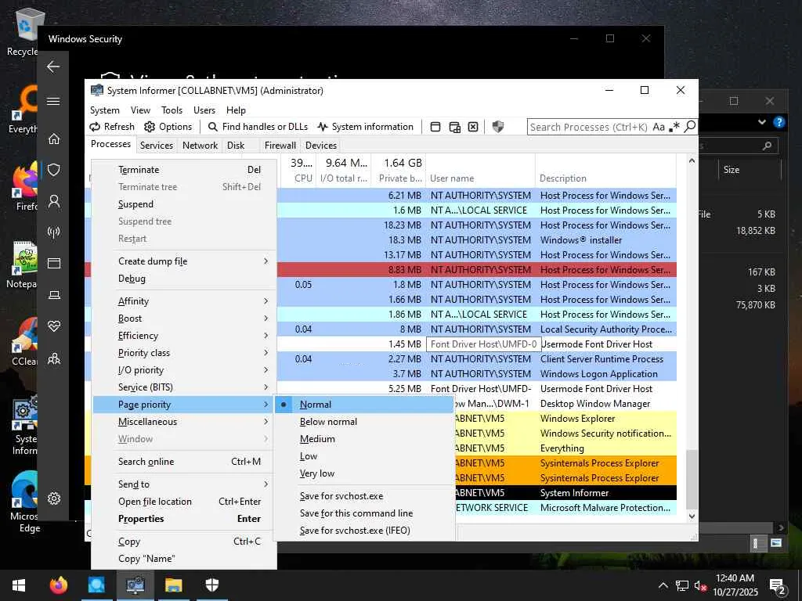Expand Affinity submenu

184,301
